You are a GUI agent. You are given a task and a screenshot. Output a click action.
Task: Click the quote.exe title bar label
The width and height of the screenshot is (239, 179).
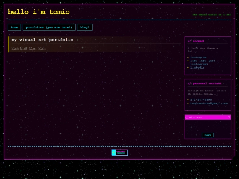[193, 118]
